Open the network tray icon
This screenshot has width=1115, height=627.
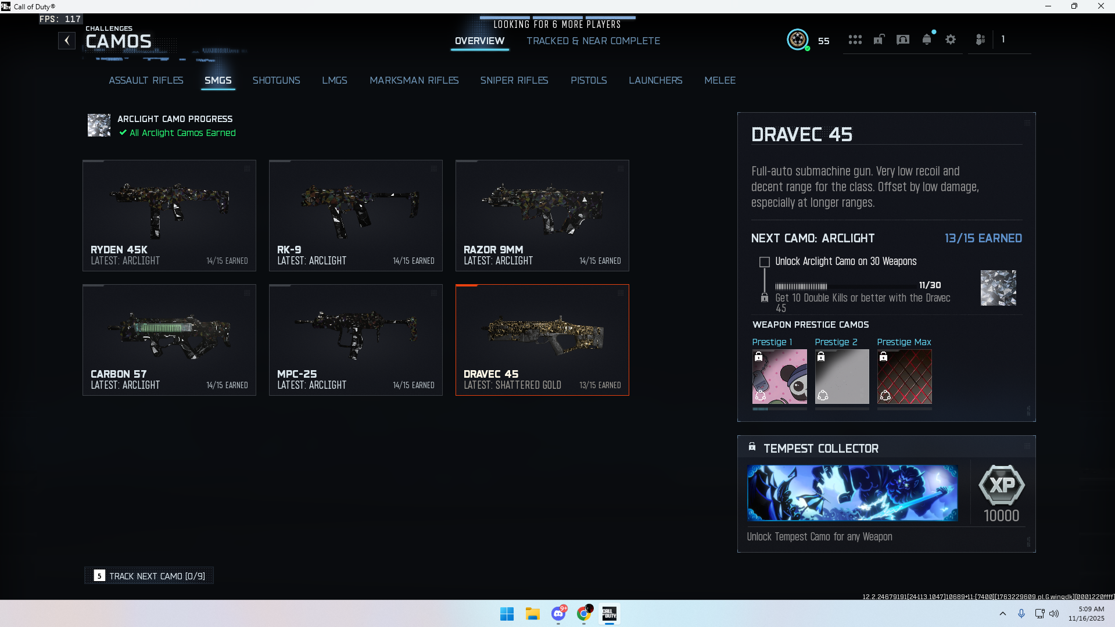[x=1039, y=614]
